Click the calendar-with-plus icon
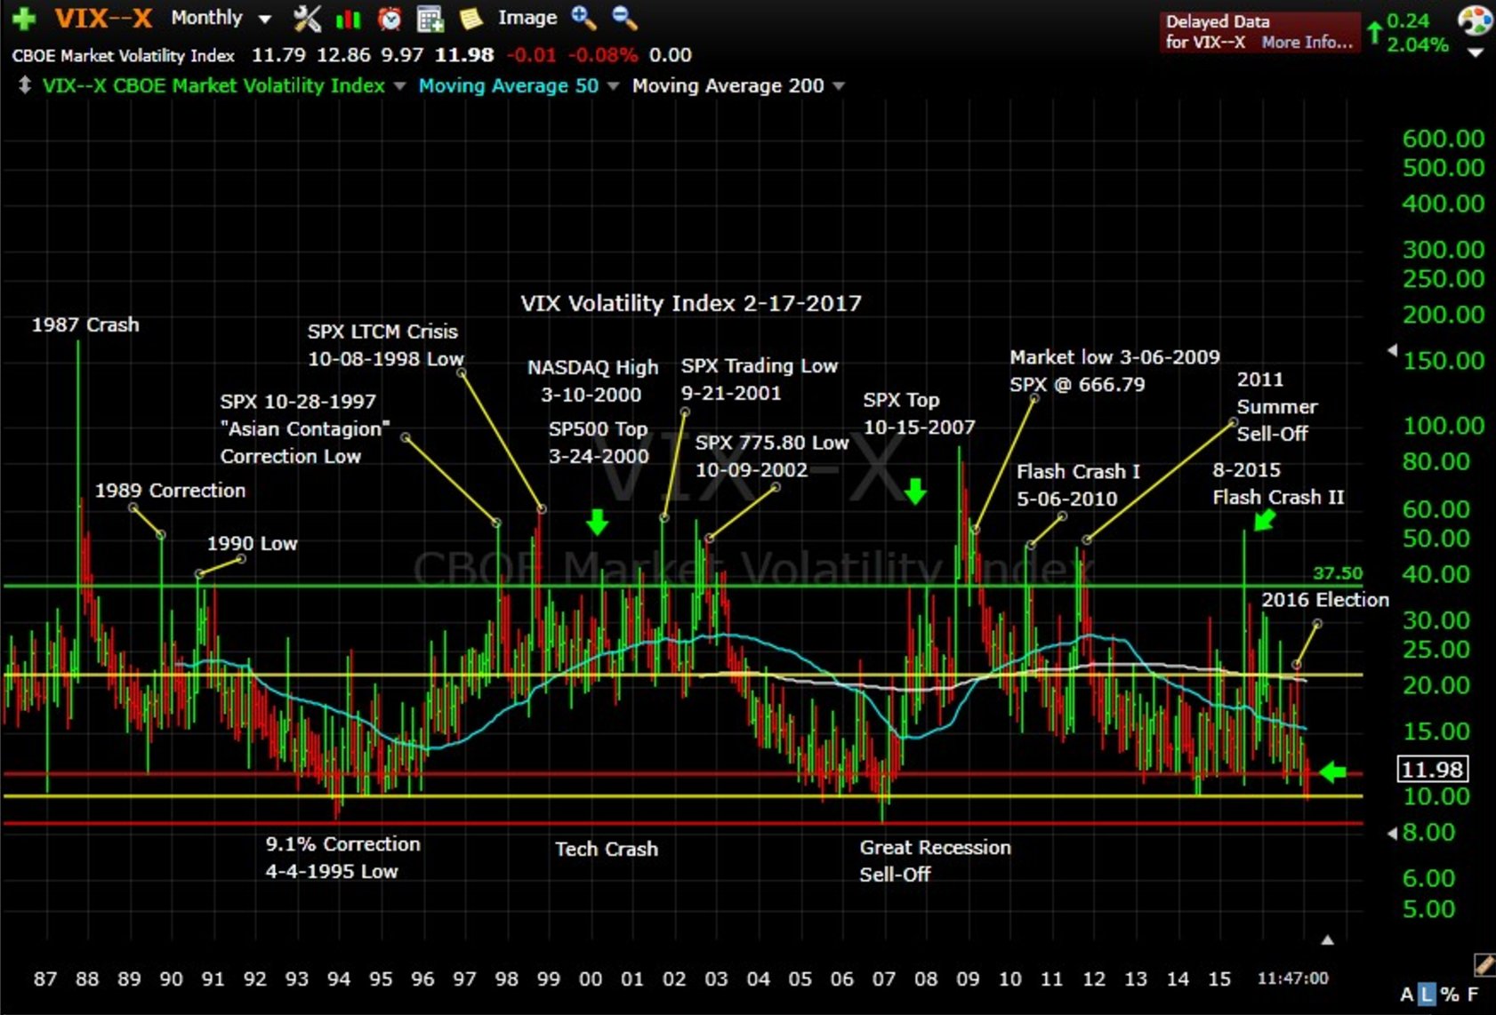Screen dimensions: 1496x1015 pyautogui.click(x=430, y=19)
